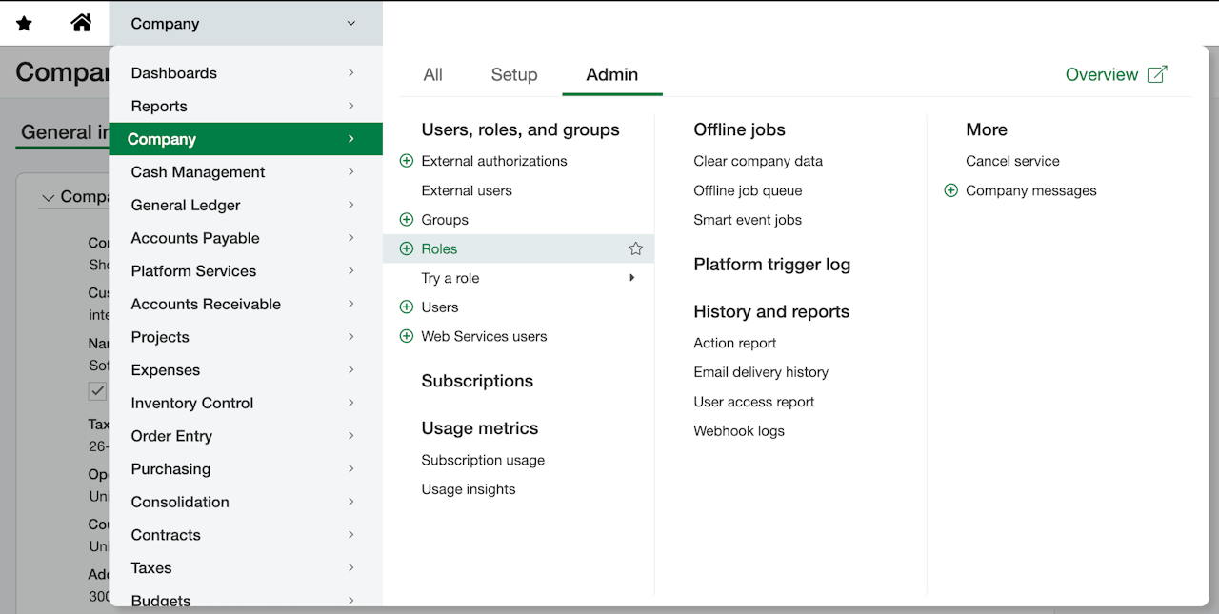Add new External authorization plus icon
The height and width of the screenshot is (614, 1219).
click(x=407, y=161)
